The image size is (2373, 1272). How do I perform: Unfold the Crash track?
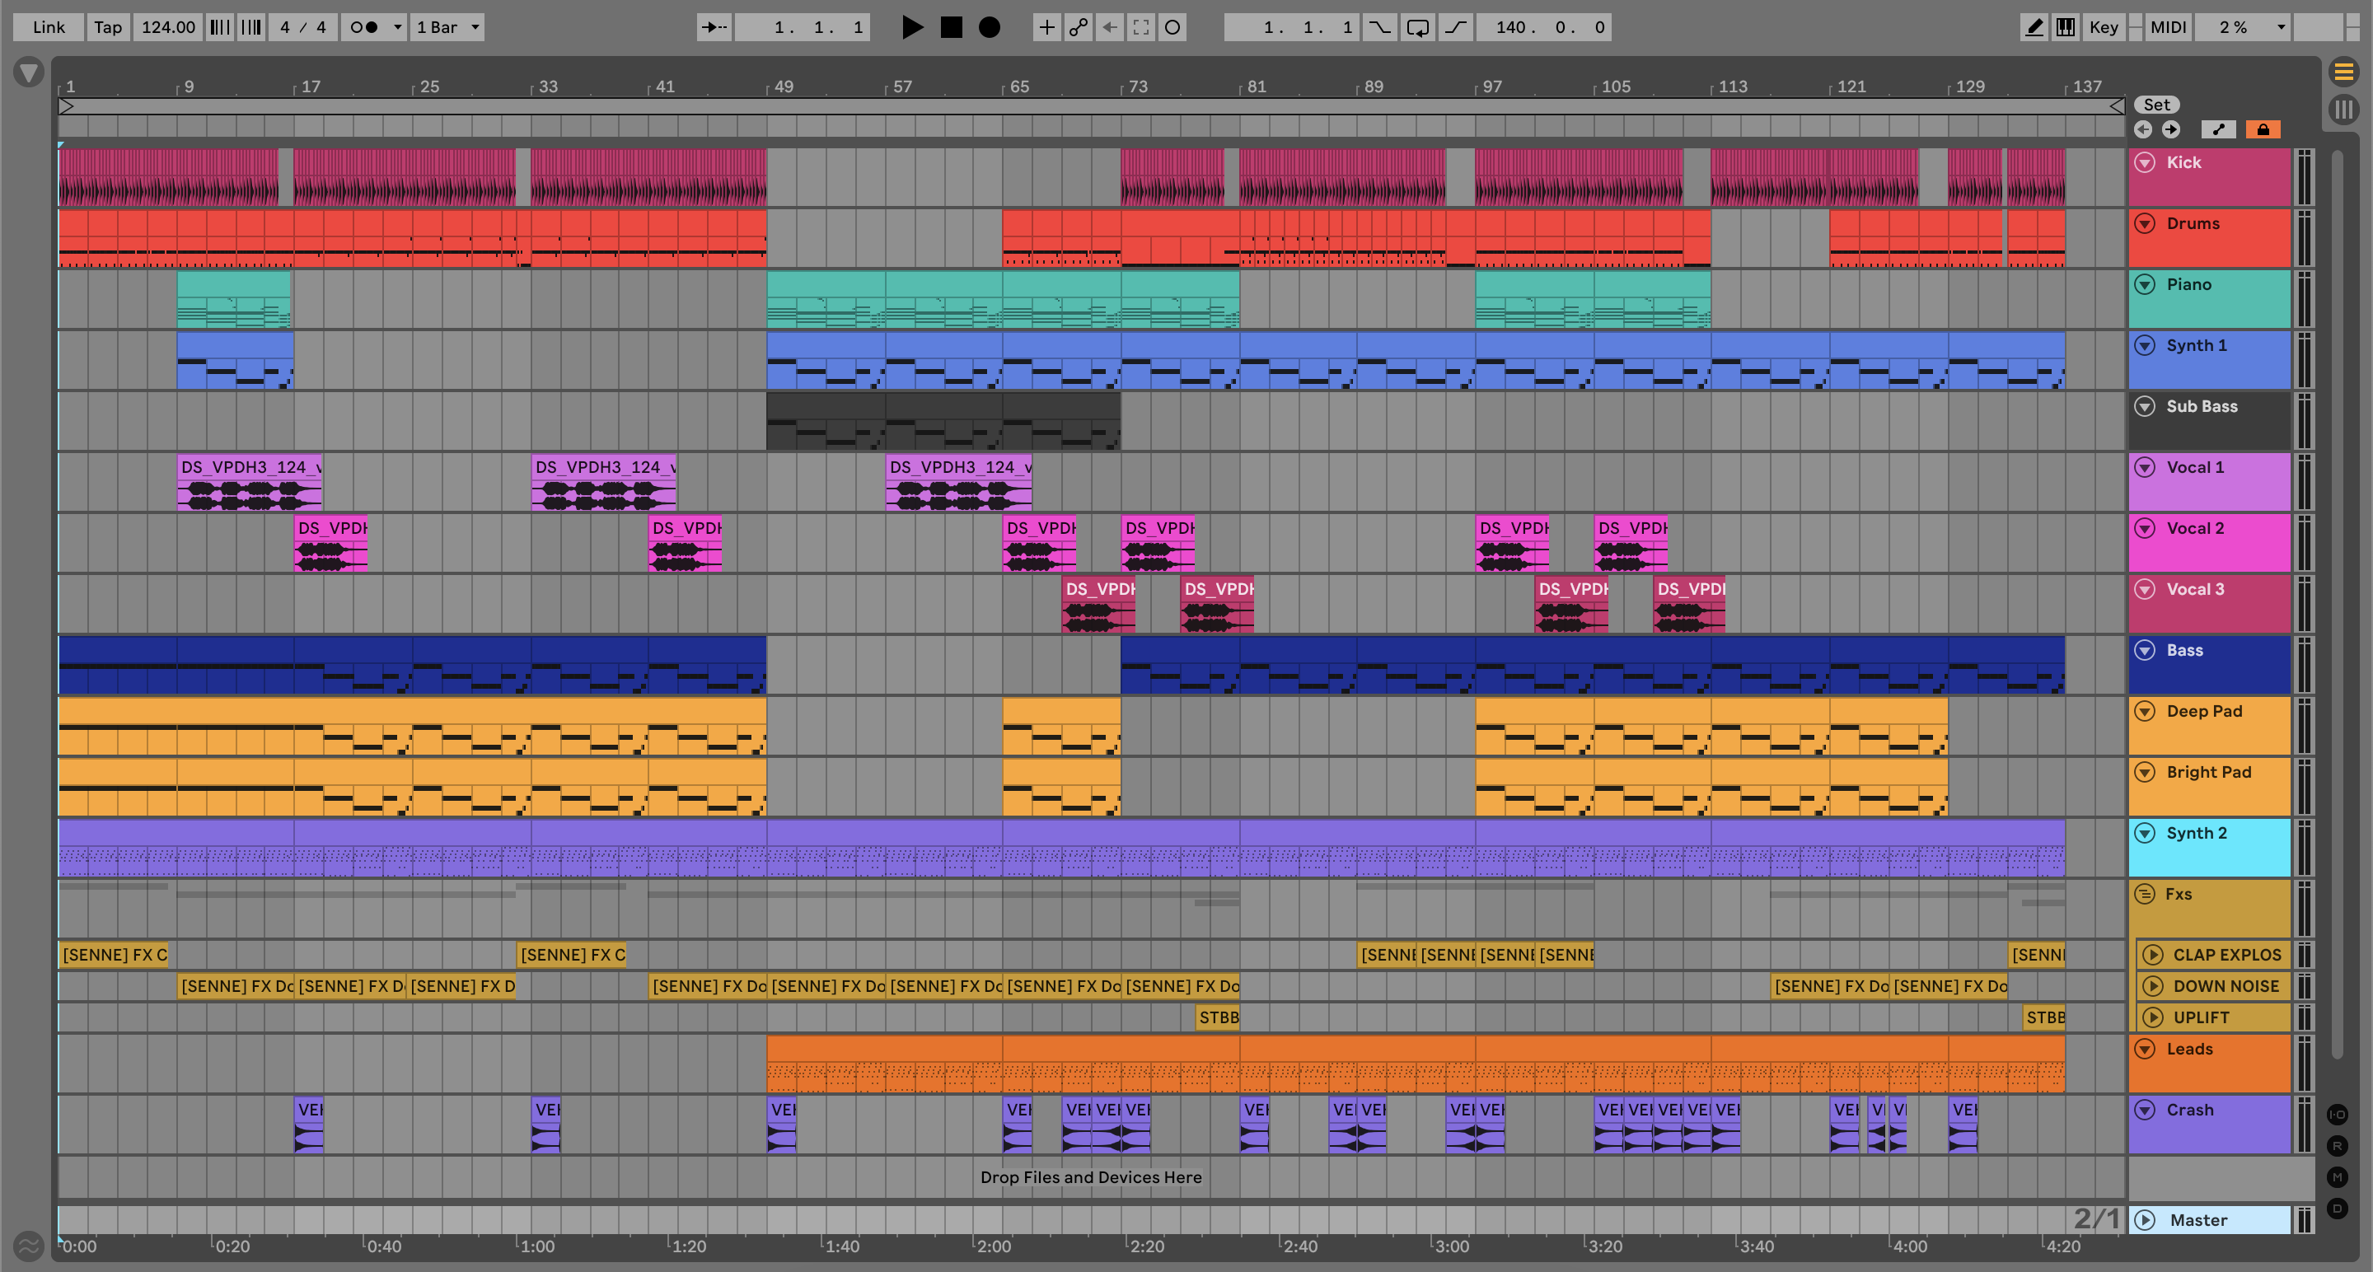pyautogui.click(x=2145, y=1110)
